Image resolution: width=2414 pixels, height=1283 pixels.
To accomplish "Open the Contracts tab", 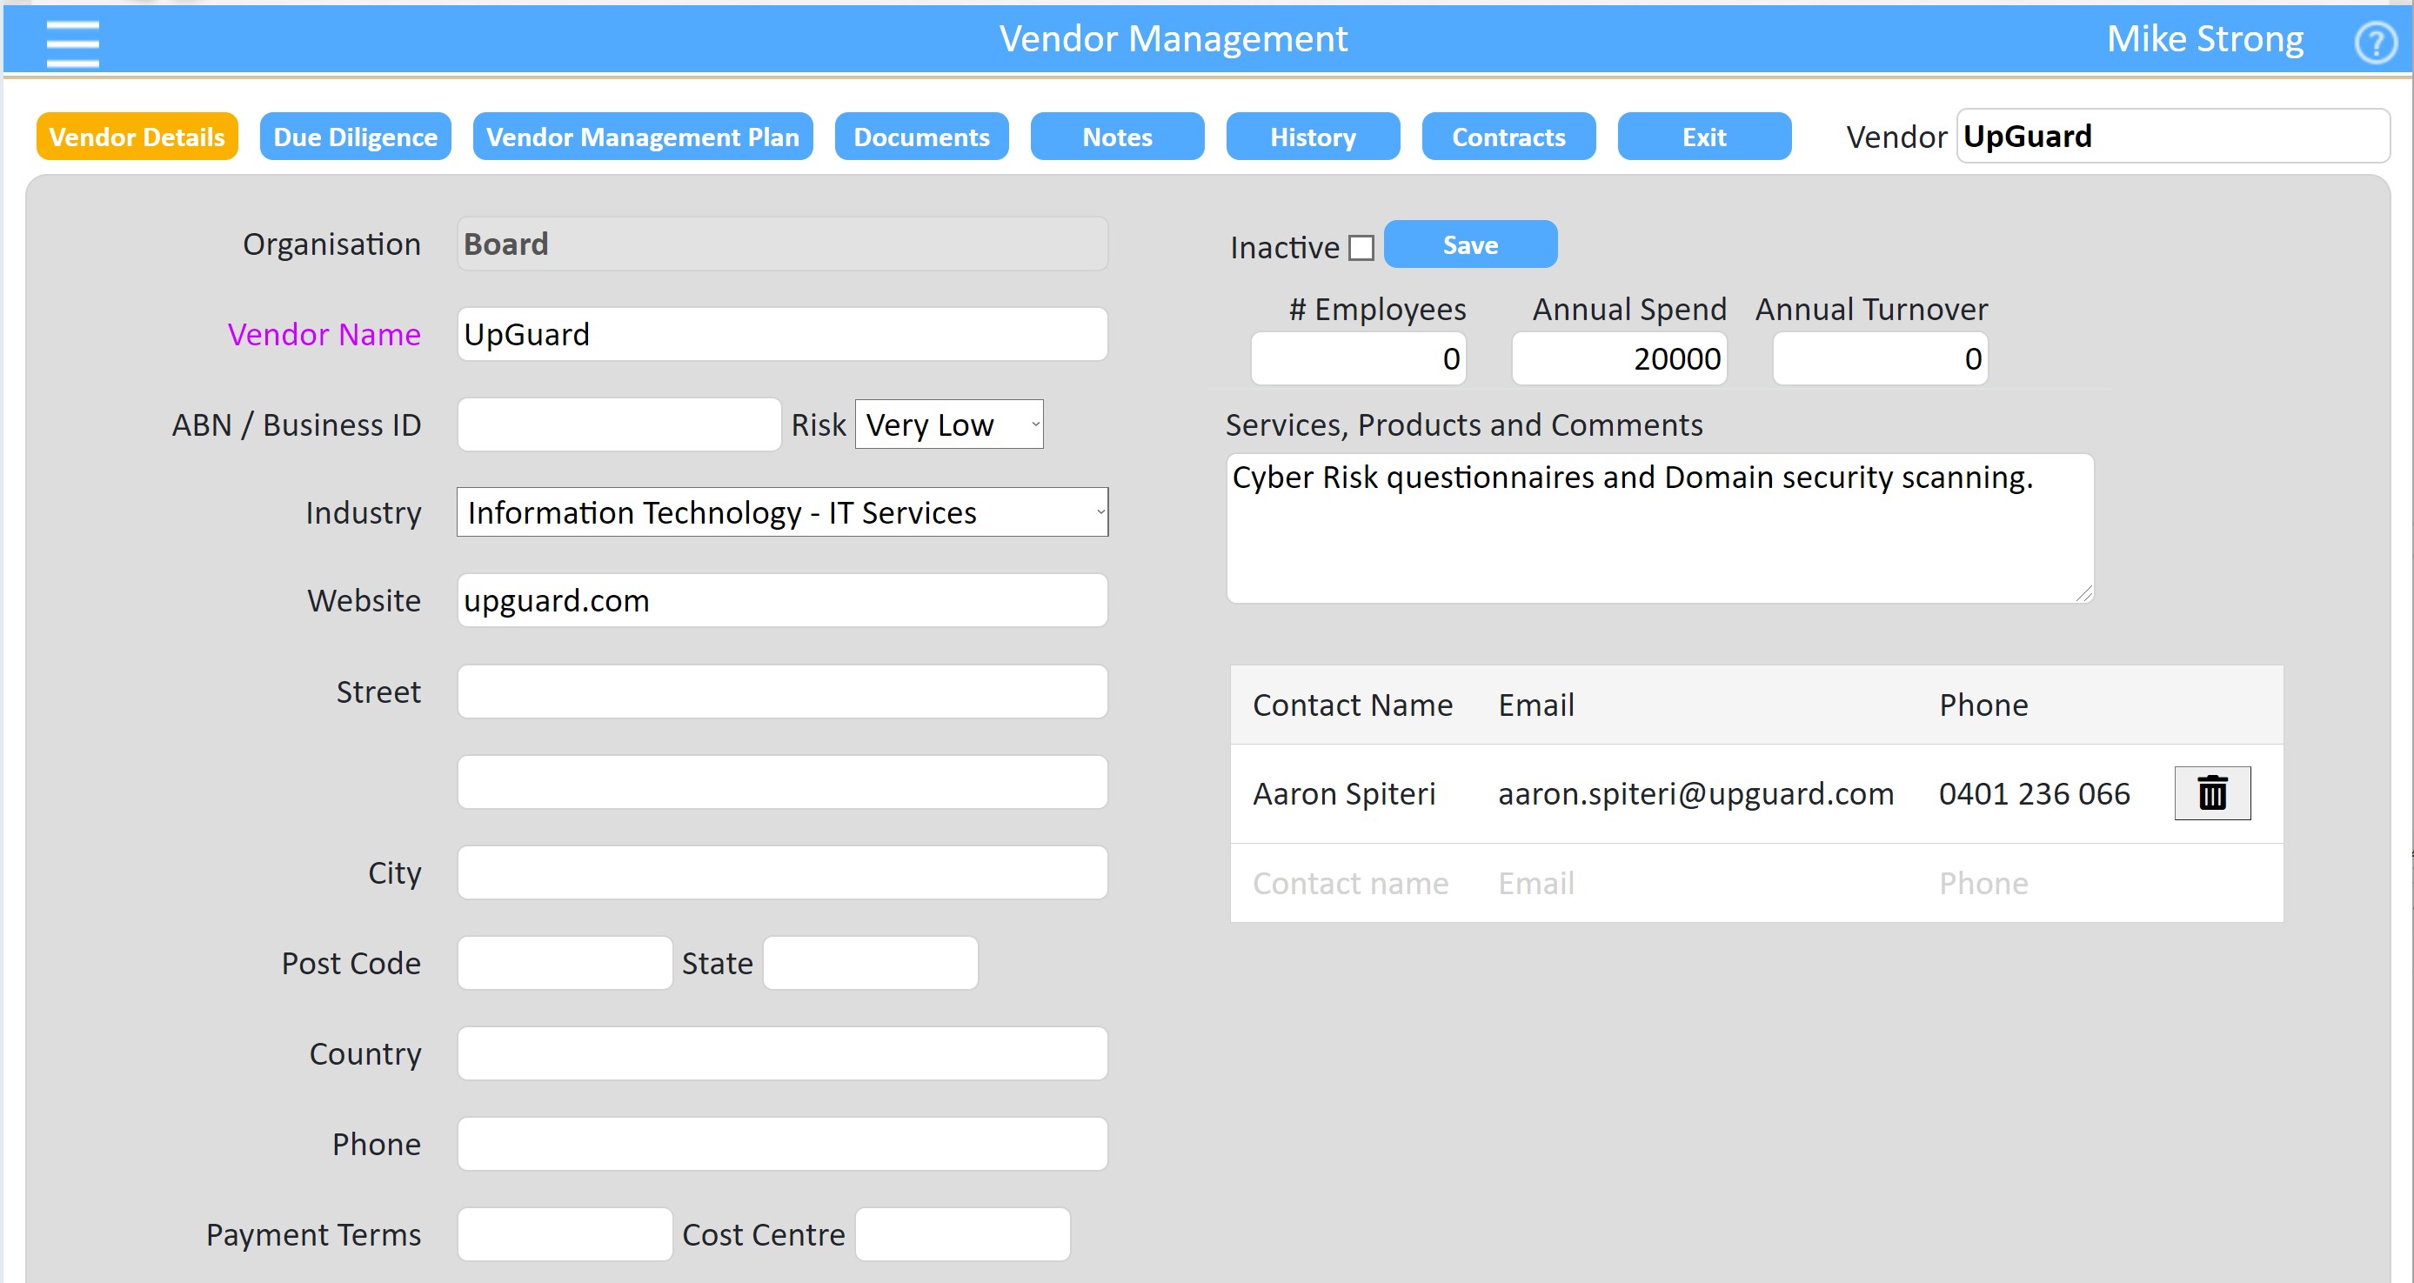I will click(x=1508, y=137).
